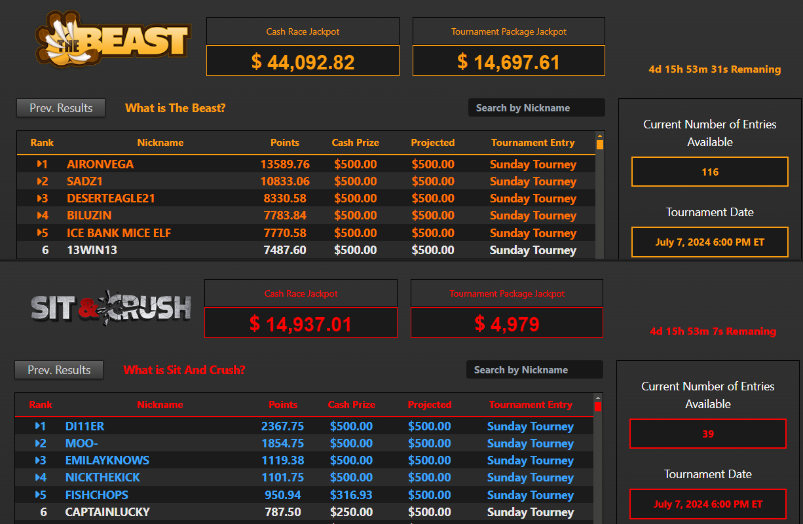Sort Beast leaderboard by Points header

[284, 143]
